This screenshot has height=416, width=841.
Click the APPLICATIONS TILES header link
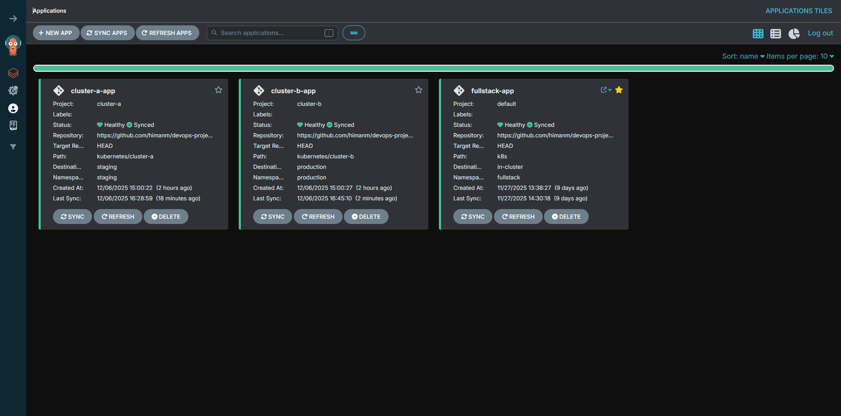click(799, 10)
